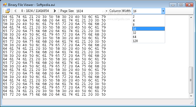Viewport: 196px width, 107px height.
Task: Click the Page Size label
Action: [67, 11]
